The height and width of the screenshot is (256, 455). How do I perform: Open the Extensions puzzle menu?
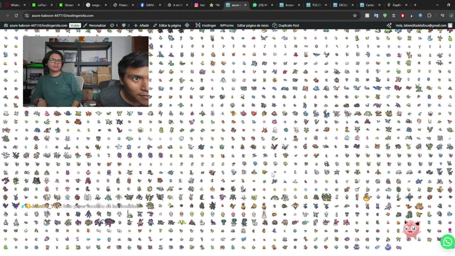coord(429,16)
